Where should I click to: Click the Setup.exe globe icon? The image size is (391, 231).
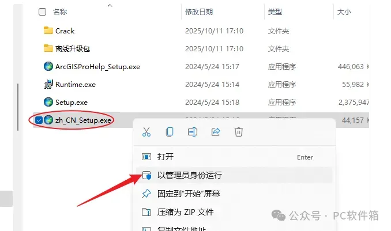click(48, 102)
